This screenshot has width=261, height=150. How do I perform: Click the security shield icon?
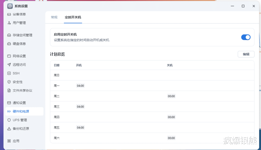click(9, 82)
